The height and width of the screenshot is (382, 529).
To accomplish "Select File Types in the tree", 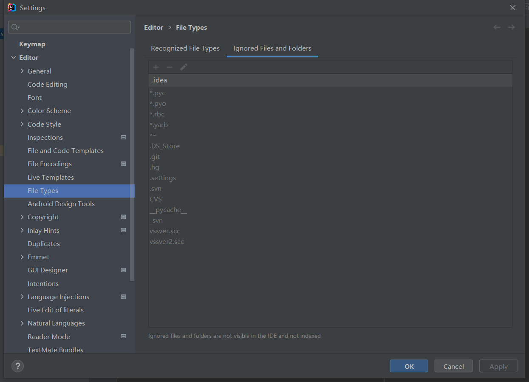I will pos(69,191).
